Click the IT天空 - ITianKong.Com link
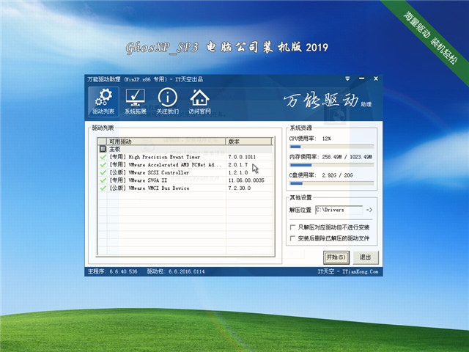 pos(348,271)
